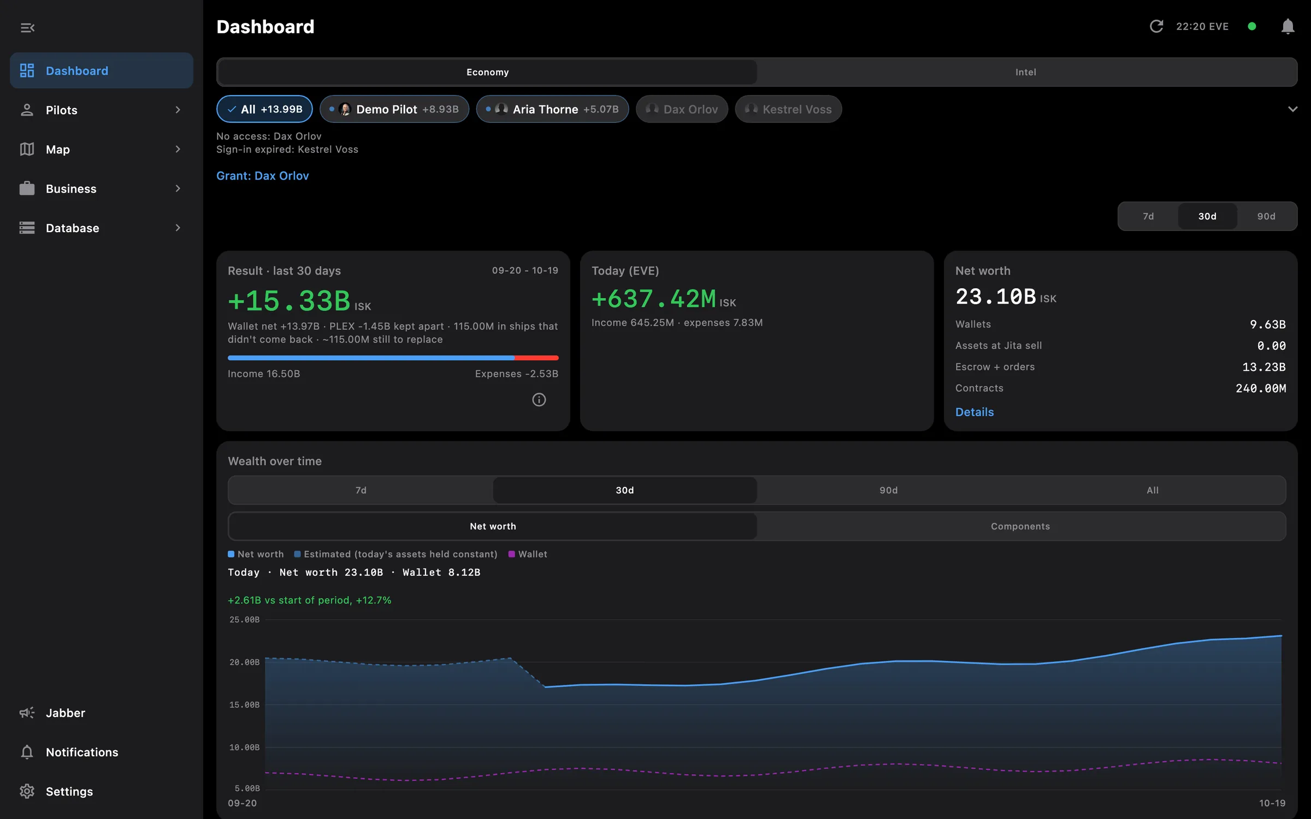This screenshot has width=1311, height=819.
Task: Select Dax Orlov avatar placeholder
Action: pos(652,109)
